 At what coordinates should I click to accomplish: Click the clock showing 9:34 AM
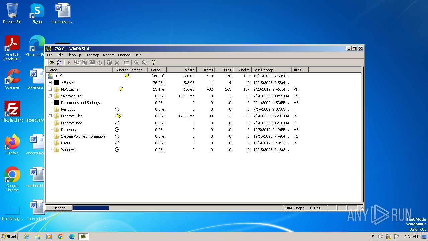(x=411, y=236)
